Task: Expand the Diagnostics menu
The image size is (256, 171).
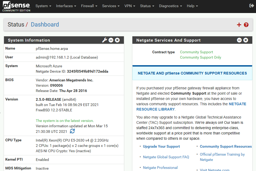Action: [x=170, y=6]
